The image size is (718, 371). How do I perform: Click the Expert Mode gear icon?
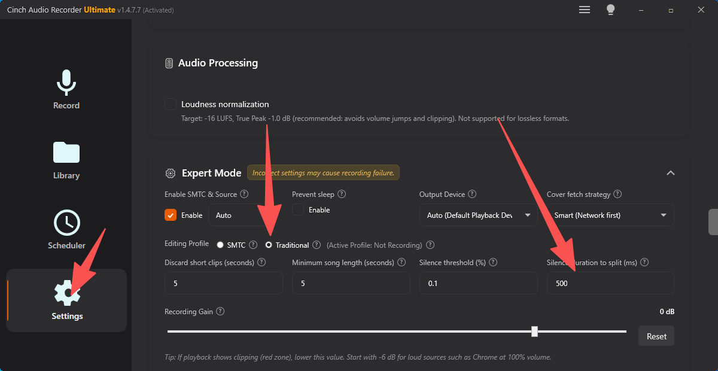point(170,174)
